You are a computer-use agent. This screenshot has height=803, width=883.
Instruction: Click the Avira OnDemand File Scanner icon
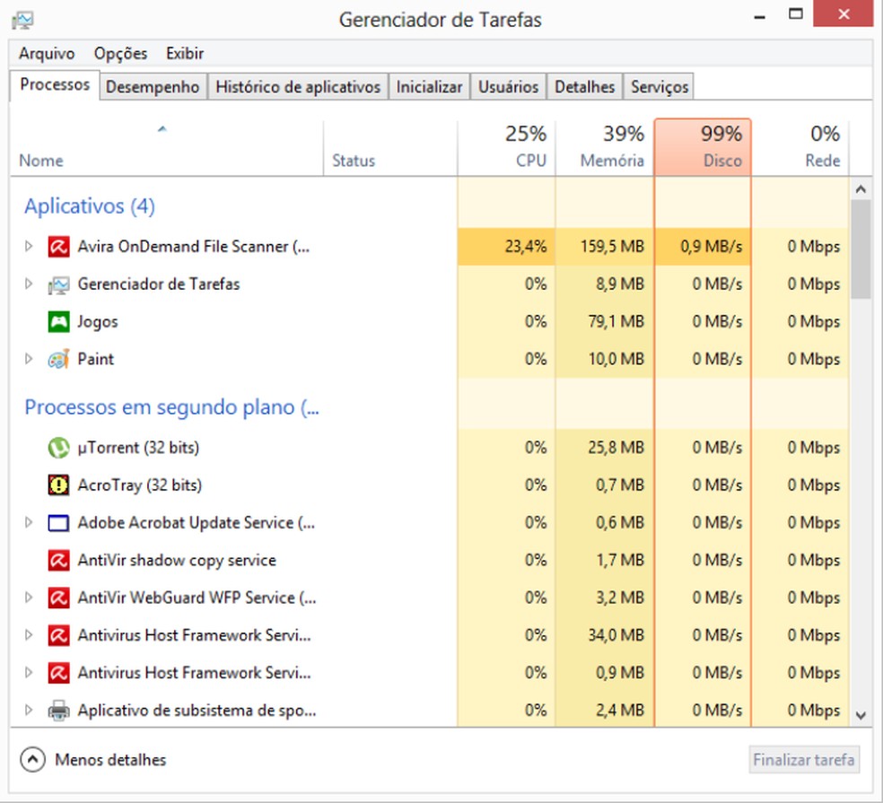click(58, 247)
